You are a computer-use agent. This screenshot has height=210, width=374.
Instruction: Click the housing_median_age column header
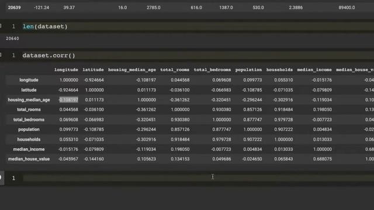(132, 70)
